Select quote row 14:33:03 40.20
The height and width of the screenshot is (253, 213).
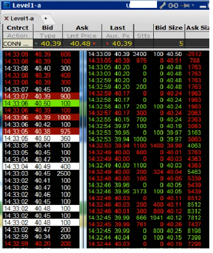pyautogui.click(x=144, y=74)
